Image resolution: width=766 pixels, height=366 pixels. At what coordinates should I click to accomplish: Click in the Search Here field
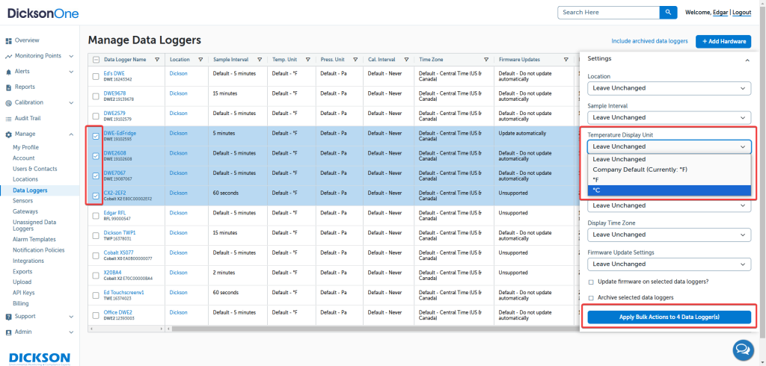pyautogui.click(x=607, y=13)
